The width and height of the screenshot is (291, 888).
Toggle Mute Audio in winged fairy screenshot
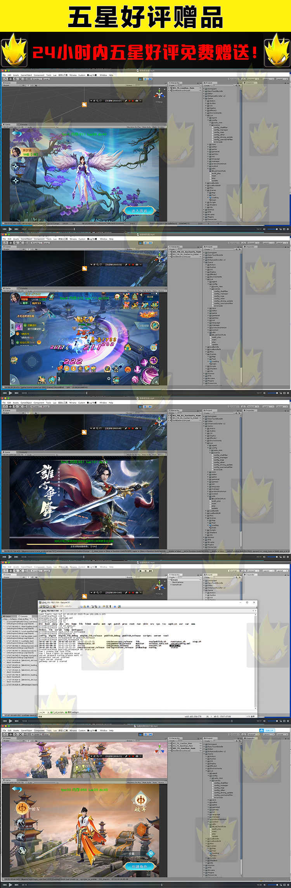[147, 127]
